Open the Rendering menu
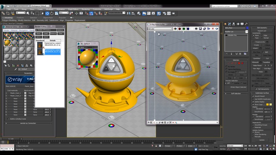276x155 pixels. pos(85,9)
